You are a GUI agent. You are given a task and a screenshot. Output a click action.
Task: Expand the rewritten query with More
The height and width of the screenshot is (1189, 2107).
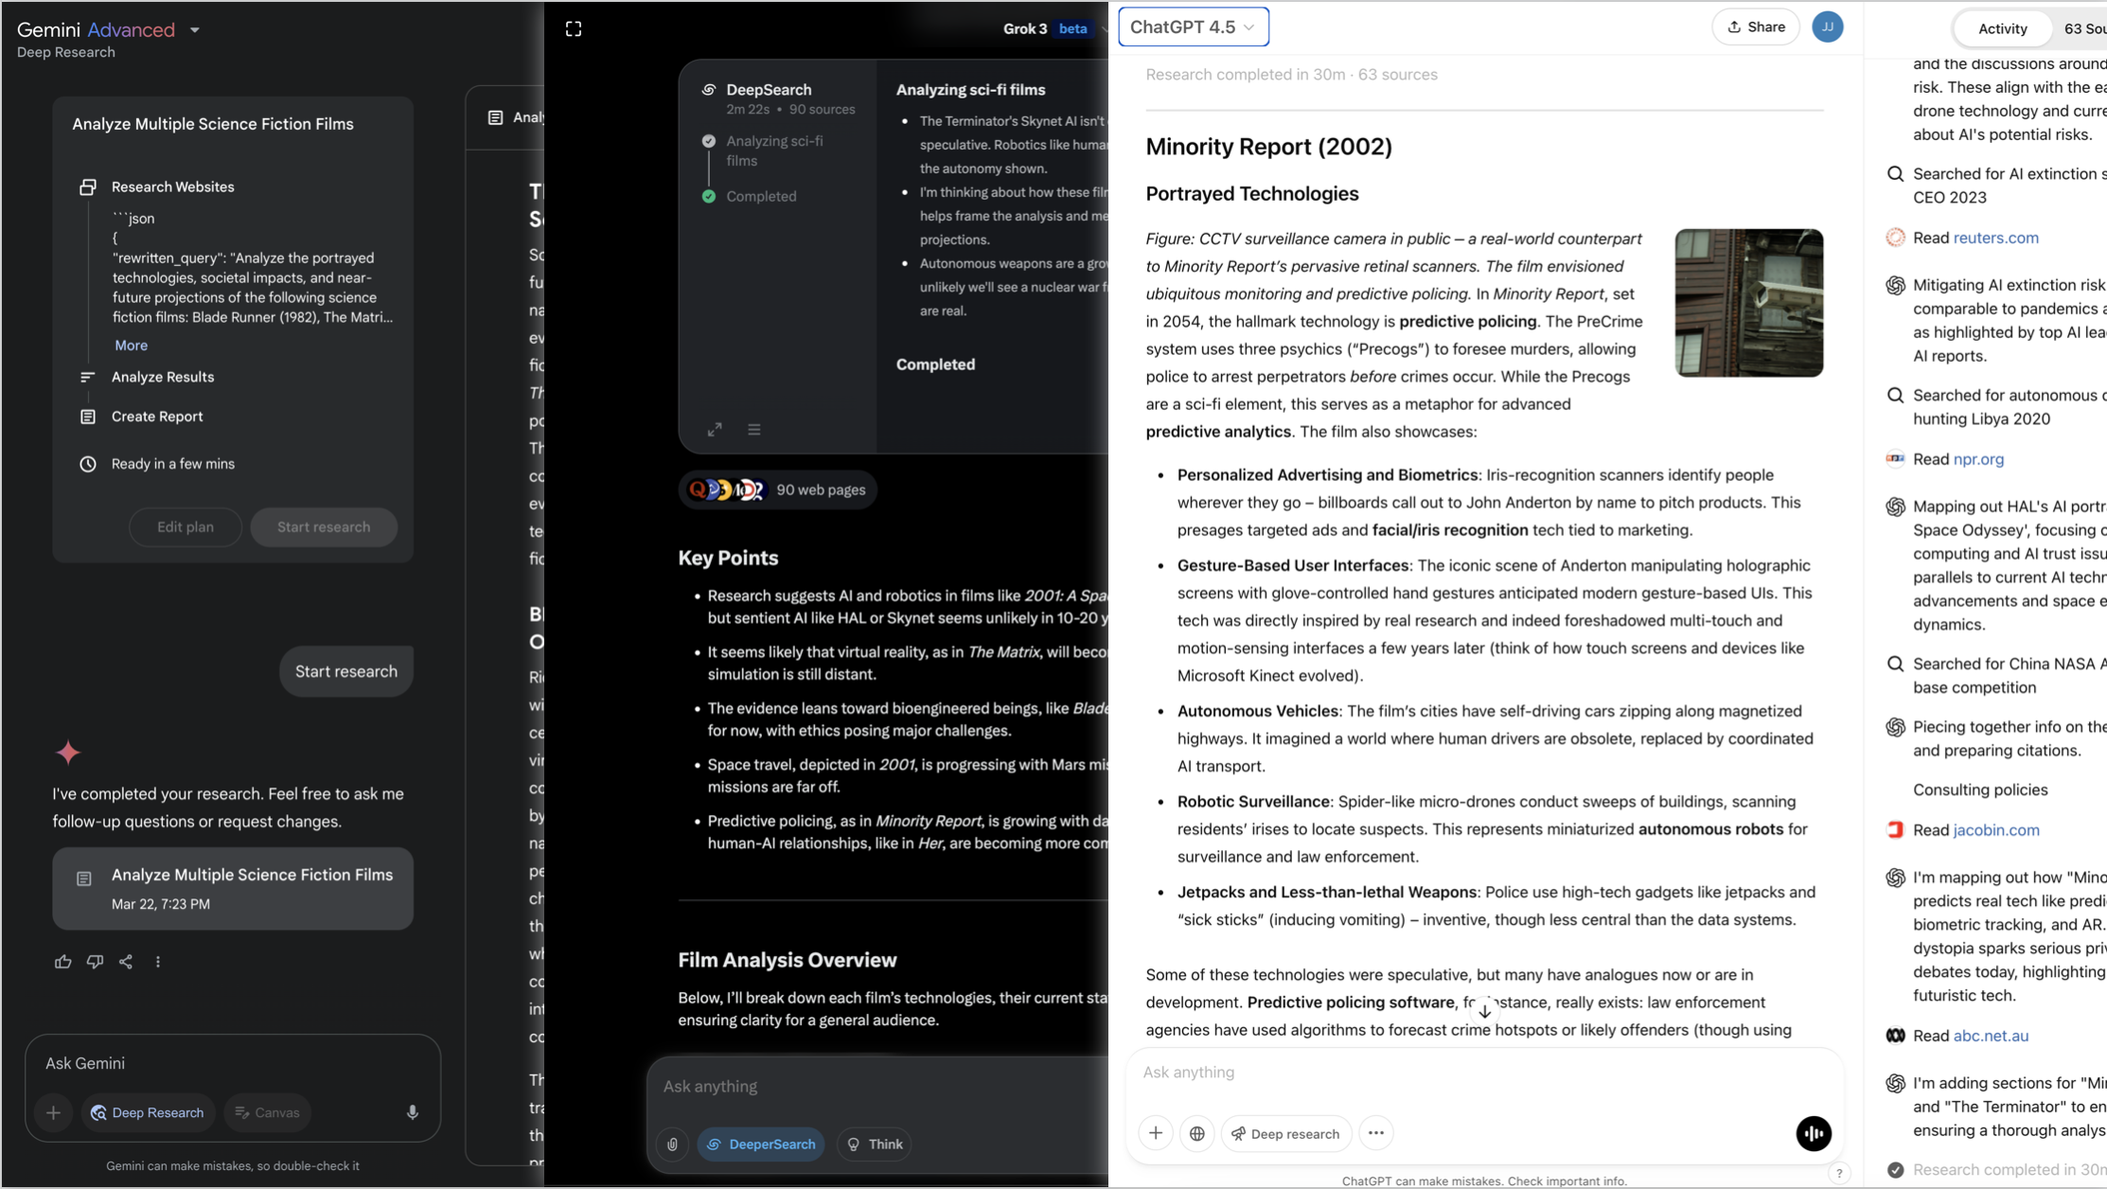click(x=131, y=346)
